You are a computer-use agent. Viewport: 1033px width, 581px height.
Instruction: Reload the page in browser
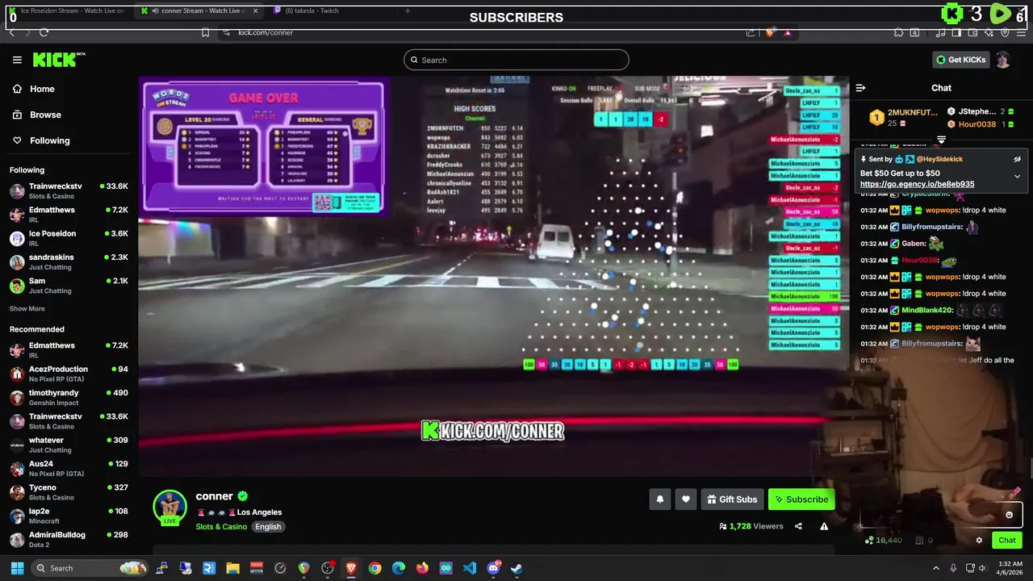tap(44, 32)
